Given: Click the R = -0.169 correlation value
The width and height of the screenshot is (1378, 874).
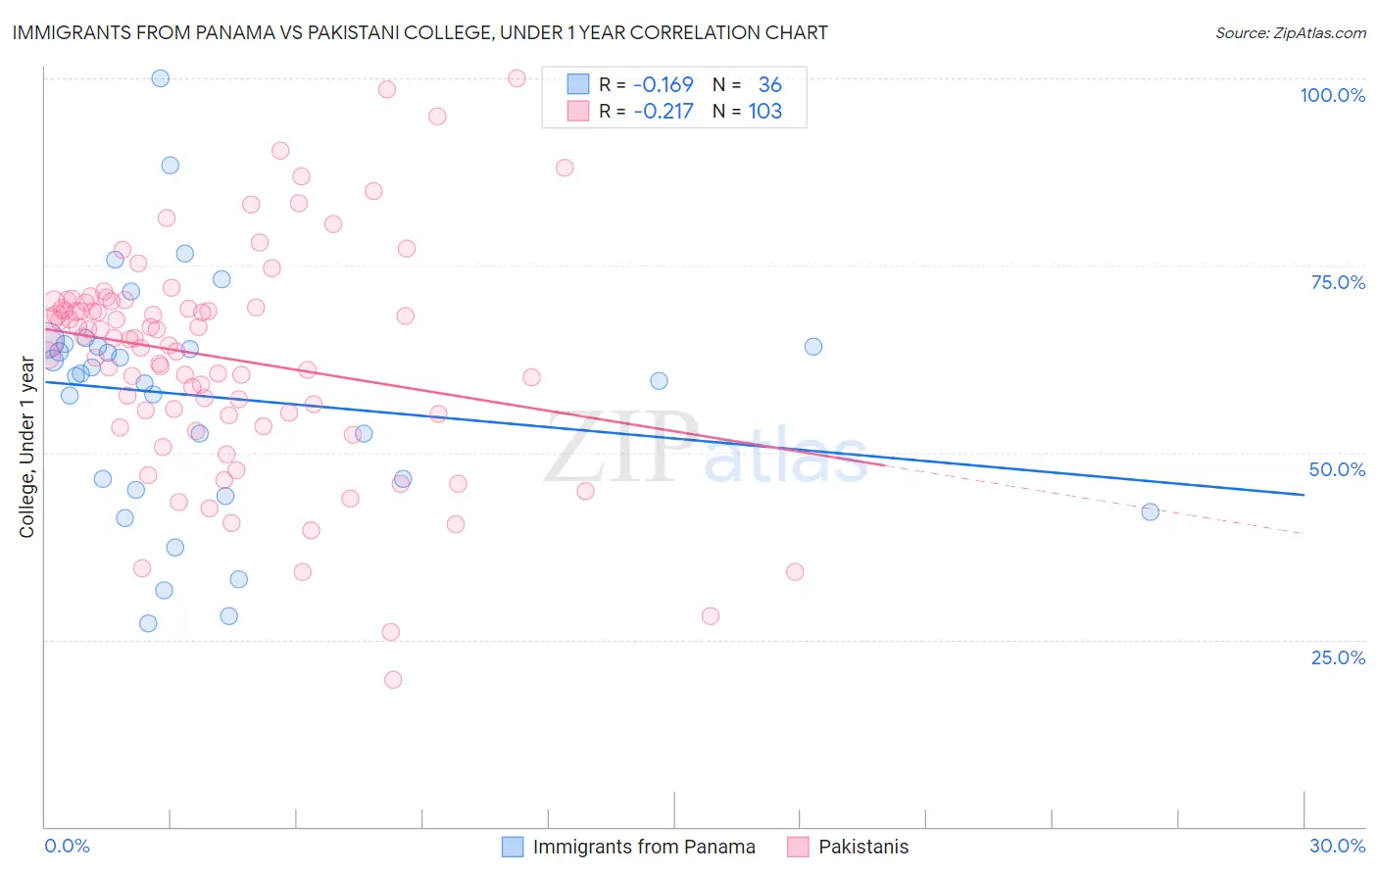Looking at the screenshot, I should coord(647,84).
